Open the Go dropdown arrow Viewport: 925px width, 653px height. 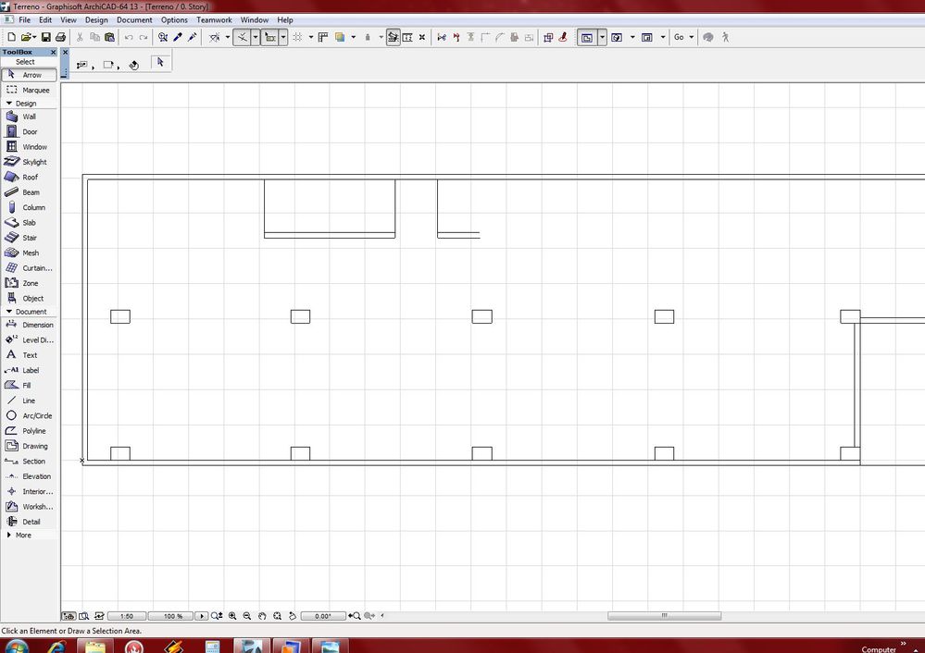[692, 37]
